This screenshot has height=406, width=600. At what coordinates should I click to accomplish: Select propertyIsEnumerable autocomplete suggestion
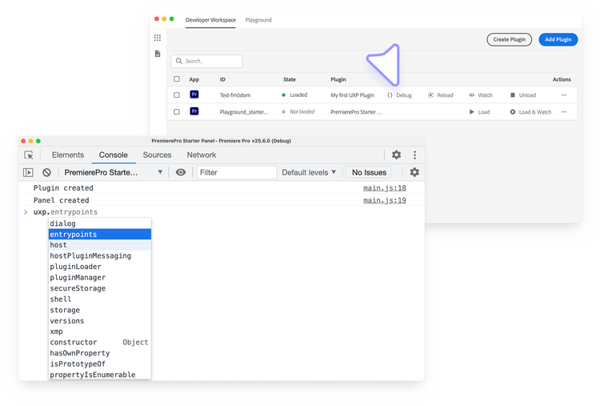(x=100, y=374)
